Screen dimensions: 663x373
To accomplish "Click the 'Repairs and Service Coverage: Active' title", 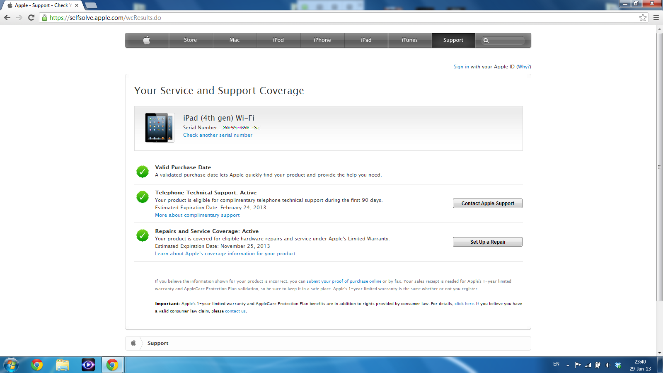I will point(206,231).
